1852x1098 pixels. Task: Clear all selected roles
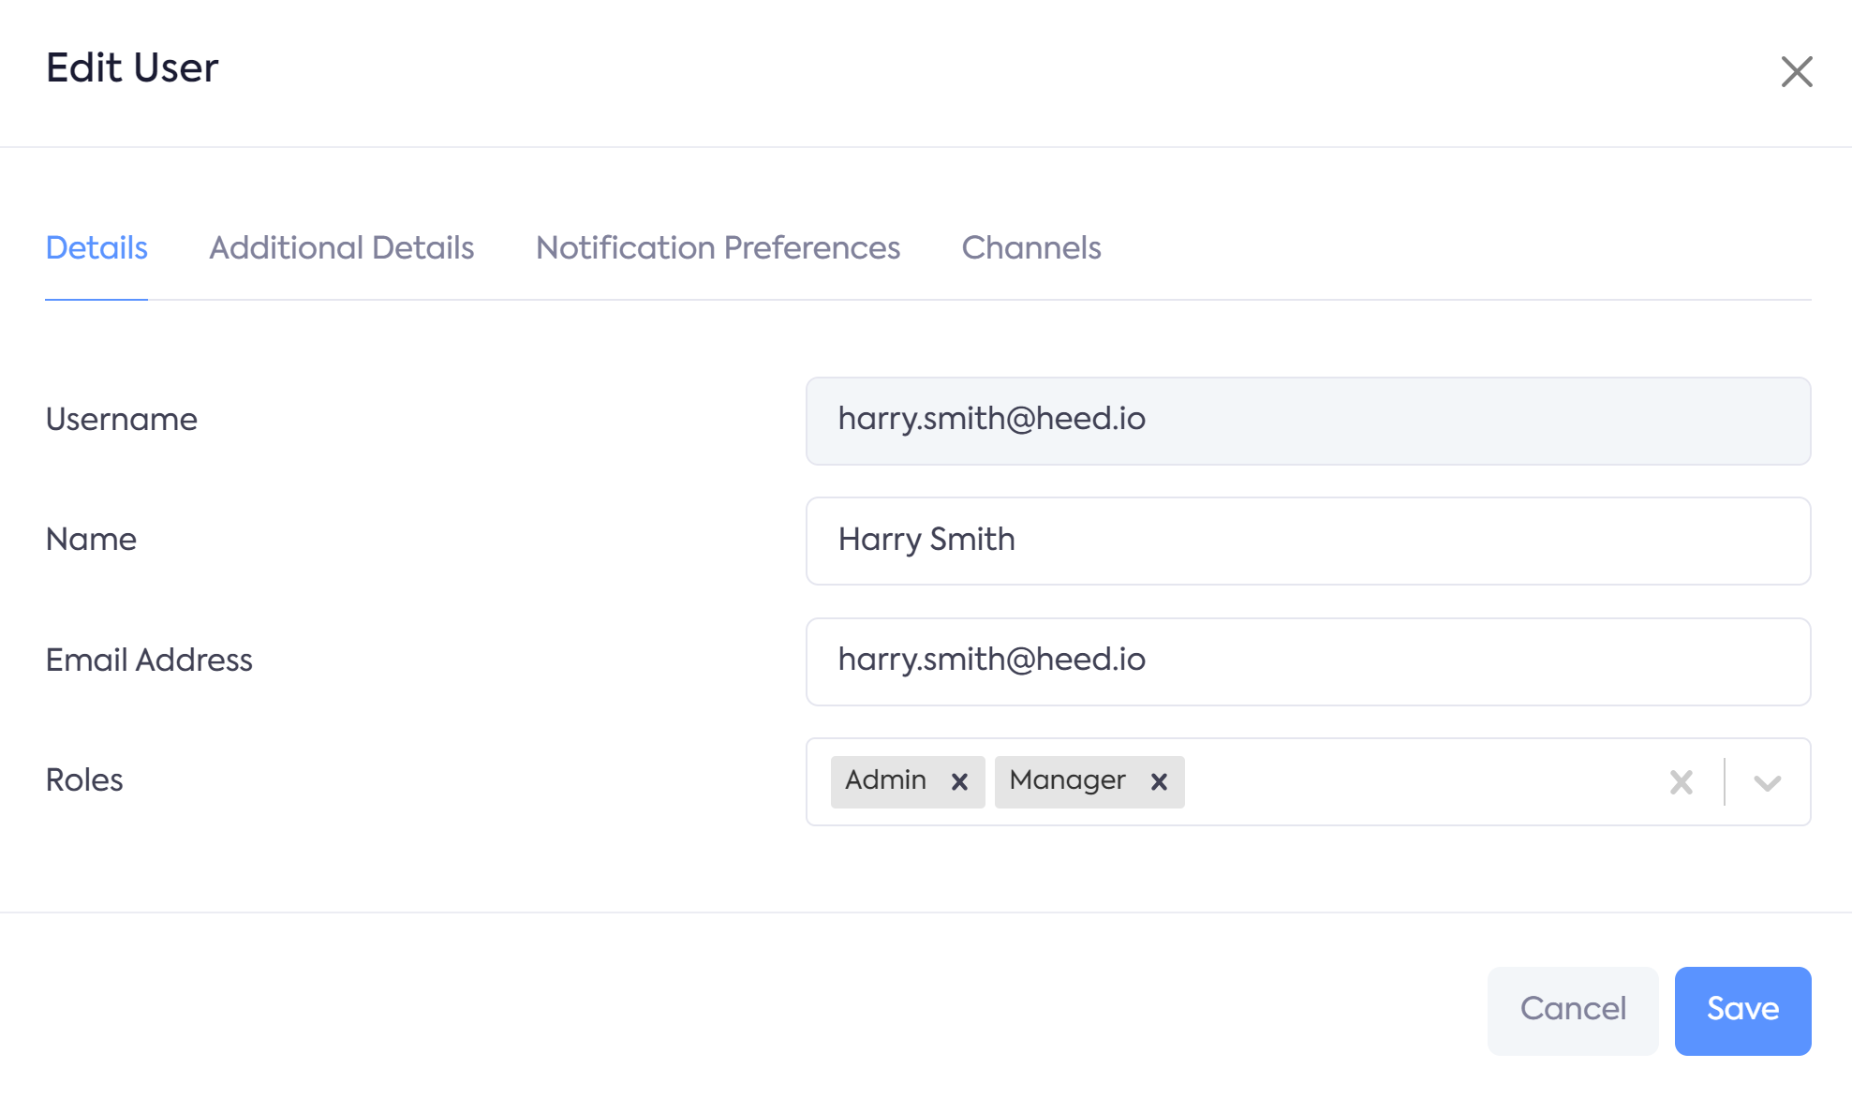[1681, 781]
